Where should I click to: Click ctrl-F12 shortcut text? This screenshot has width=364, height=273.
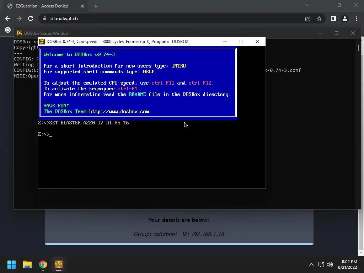point(200,83)
